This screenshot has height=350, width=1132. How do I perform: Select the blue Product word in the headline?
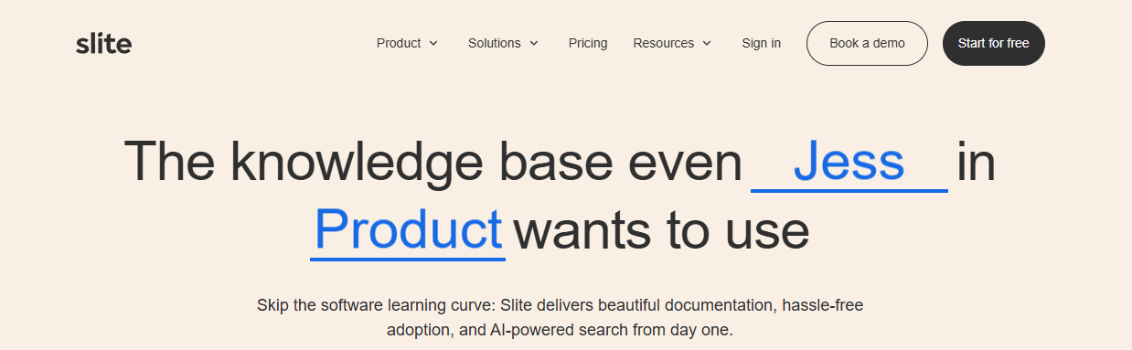coord(408,229)
